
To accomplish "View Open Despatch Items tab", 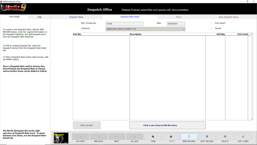I will (x=228, y=17).
